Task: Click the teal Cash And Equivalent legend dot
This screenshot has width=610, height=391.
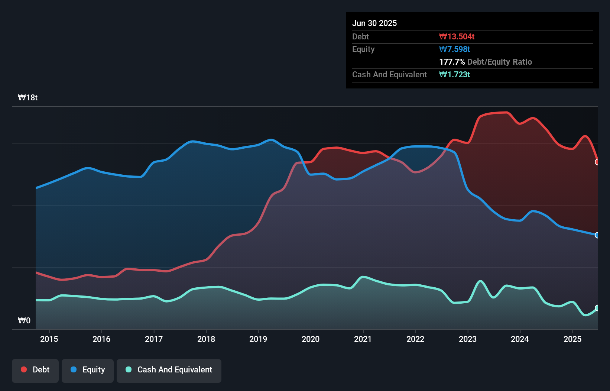Action: click(128, 369)
